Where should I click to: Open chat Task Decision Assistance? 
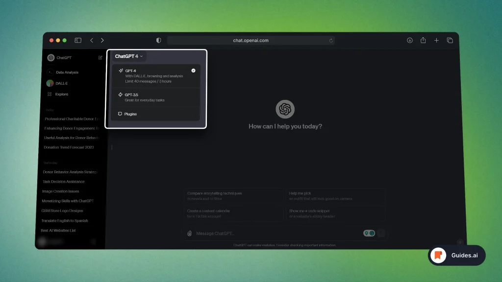pyautogui.click(x=64, y=182)
